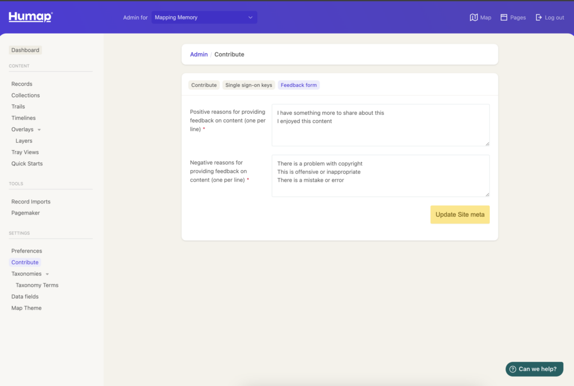Image resolution: width=574 pixels, height=386 pixels.
Task: Click the Humap logo
Action: pos(30,17)
